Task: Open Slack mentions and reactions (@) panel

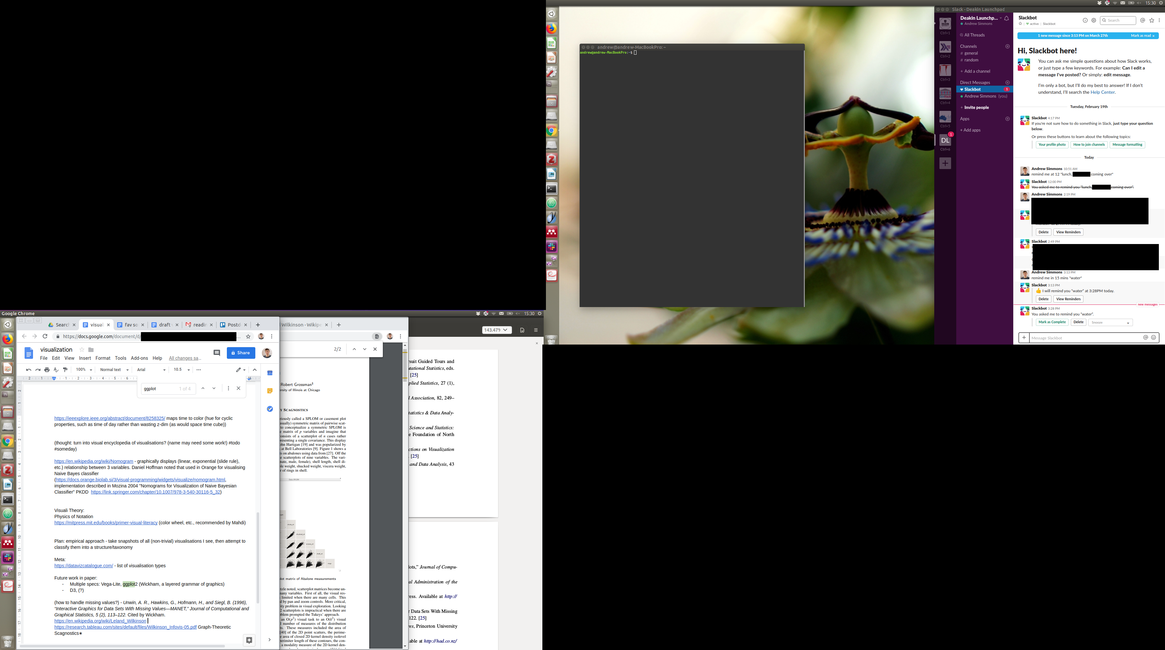Action: point(1142,20)
